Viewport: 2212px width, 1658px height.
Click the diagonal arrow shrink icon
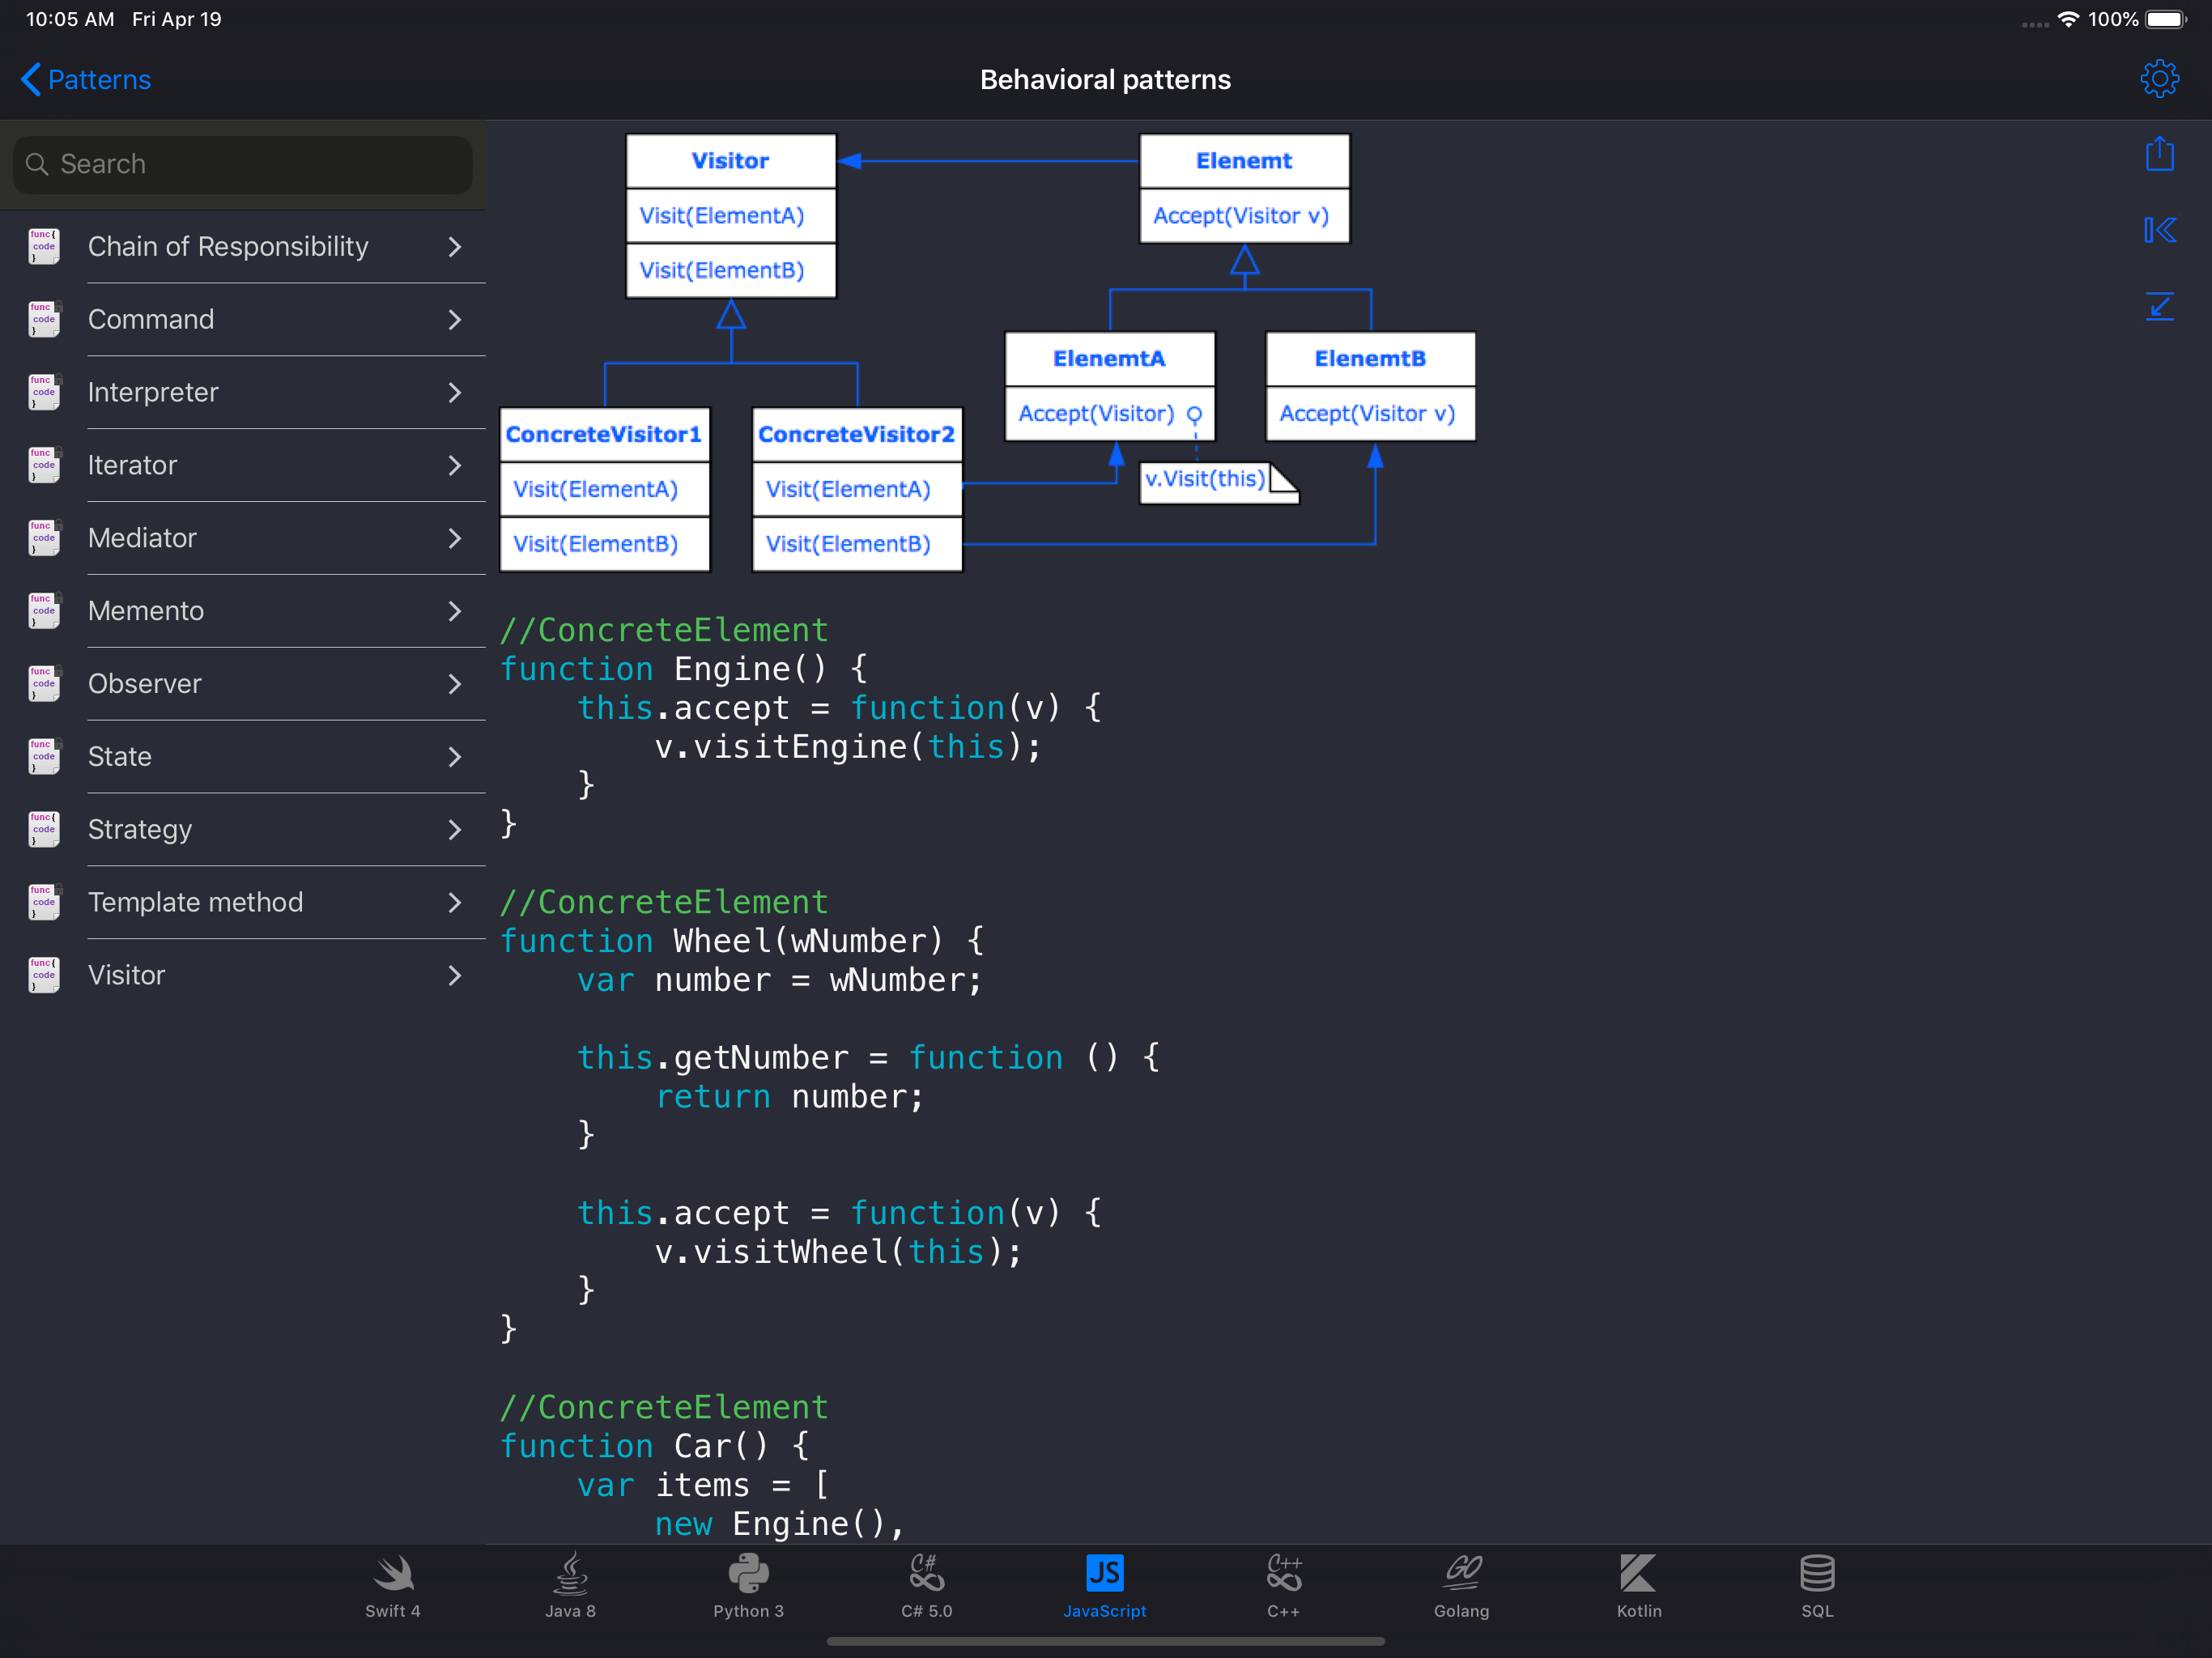coord(2159,306)
